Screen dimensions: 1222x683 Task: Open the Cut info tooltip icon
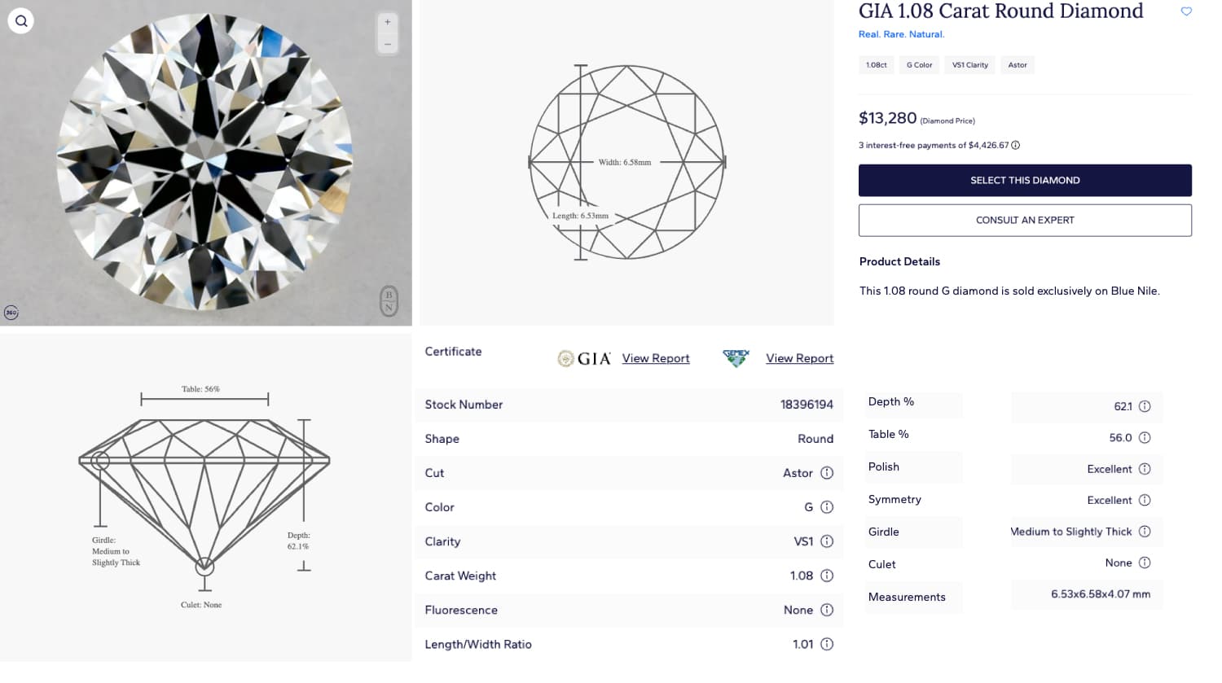click(x=827, y=473)
